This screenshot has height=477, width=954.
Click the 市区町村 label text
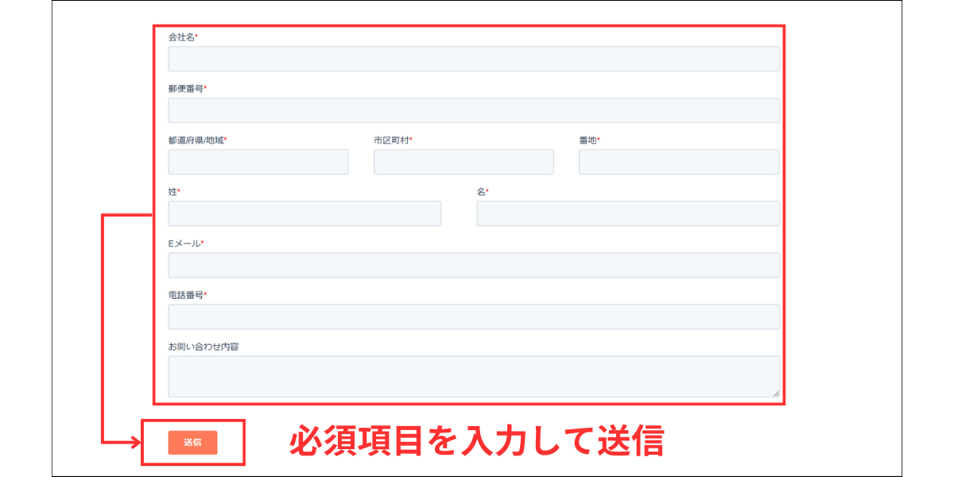coord(391,141)
